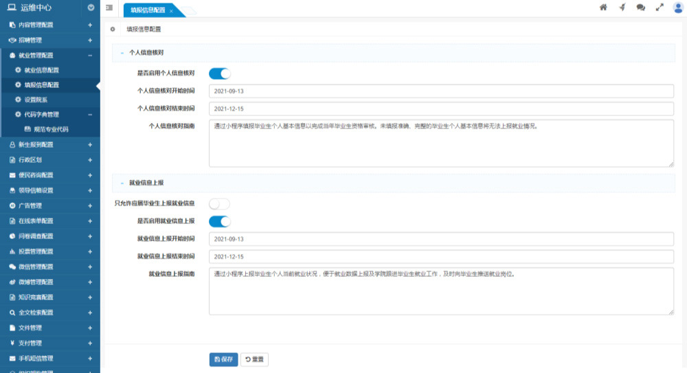Click the 个人信息核对开始时间 date field
This screenshot has width=687, height=373.
441,91
